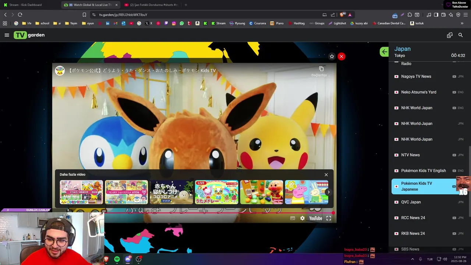Open the Anpanman toy suggested video
Screen dimensions: 471x265
262,192
